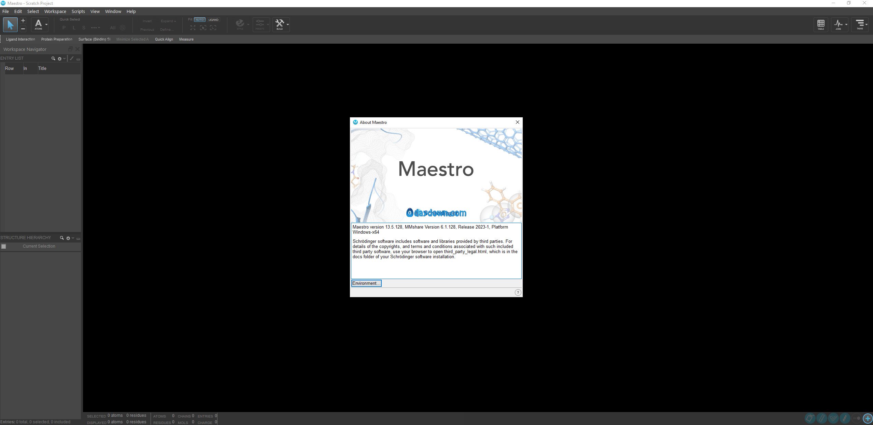
Task: Expand the Presets dropdown arrow
Action: (x=268, y=25)
